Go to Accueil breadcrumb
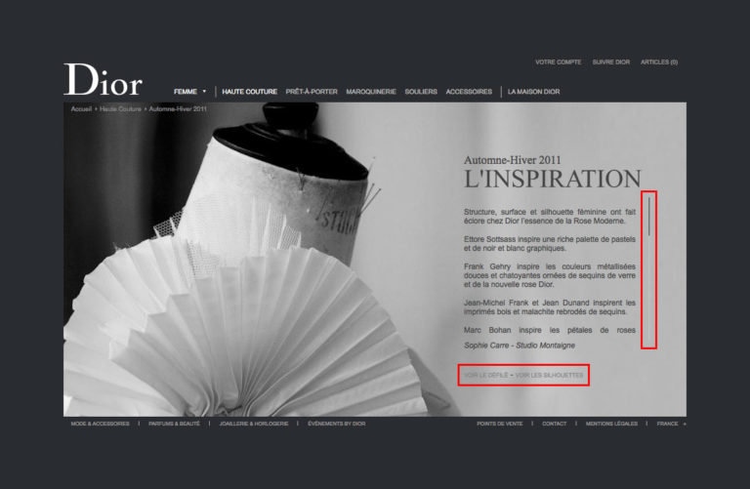 pyautogui.click(x=81, y=109)
